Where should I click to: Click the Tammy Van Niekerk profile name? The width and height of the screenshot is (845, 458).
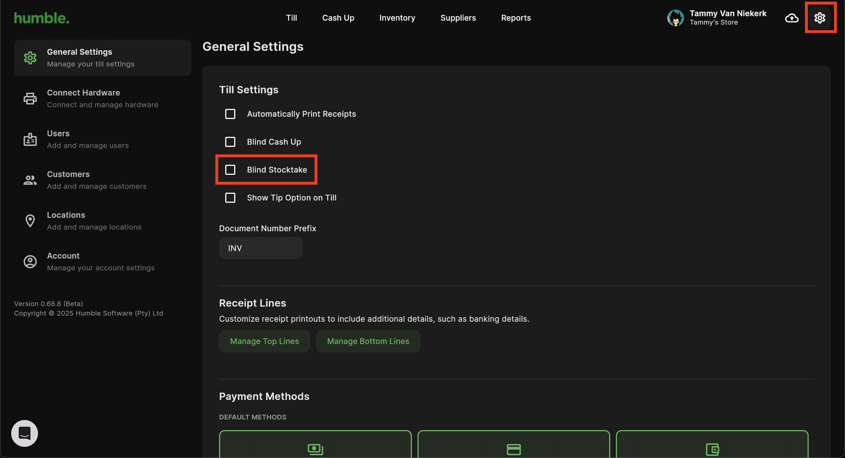728,13
